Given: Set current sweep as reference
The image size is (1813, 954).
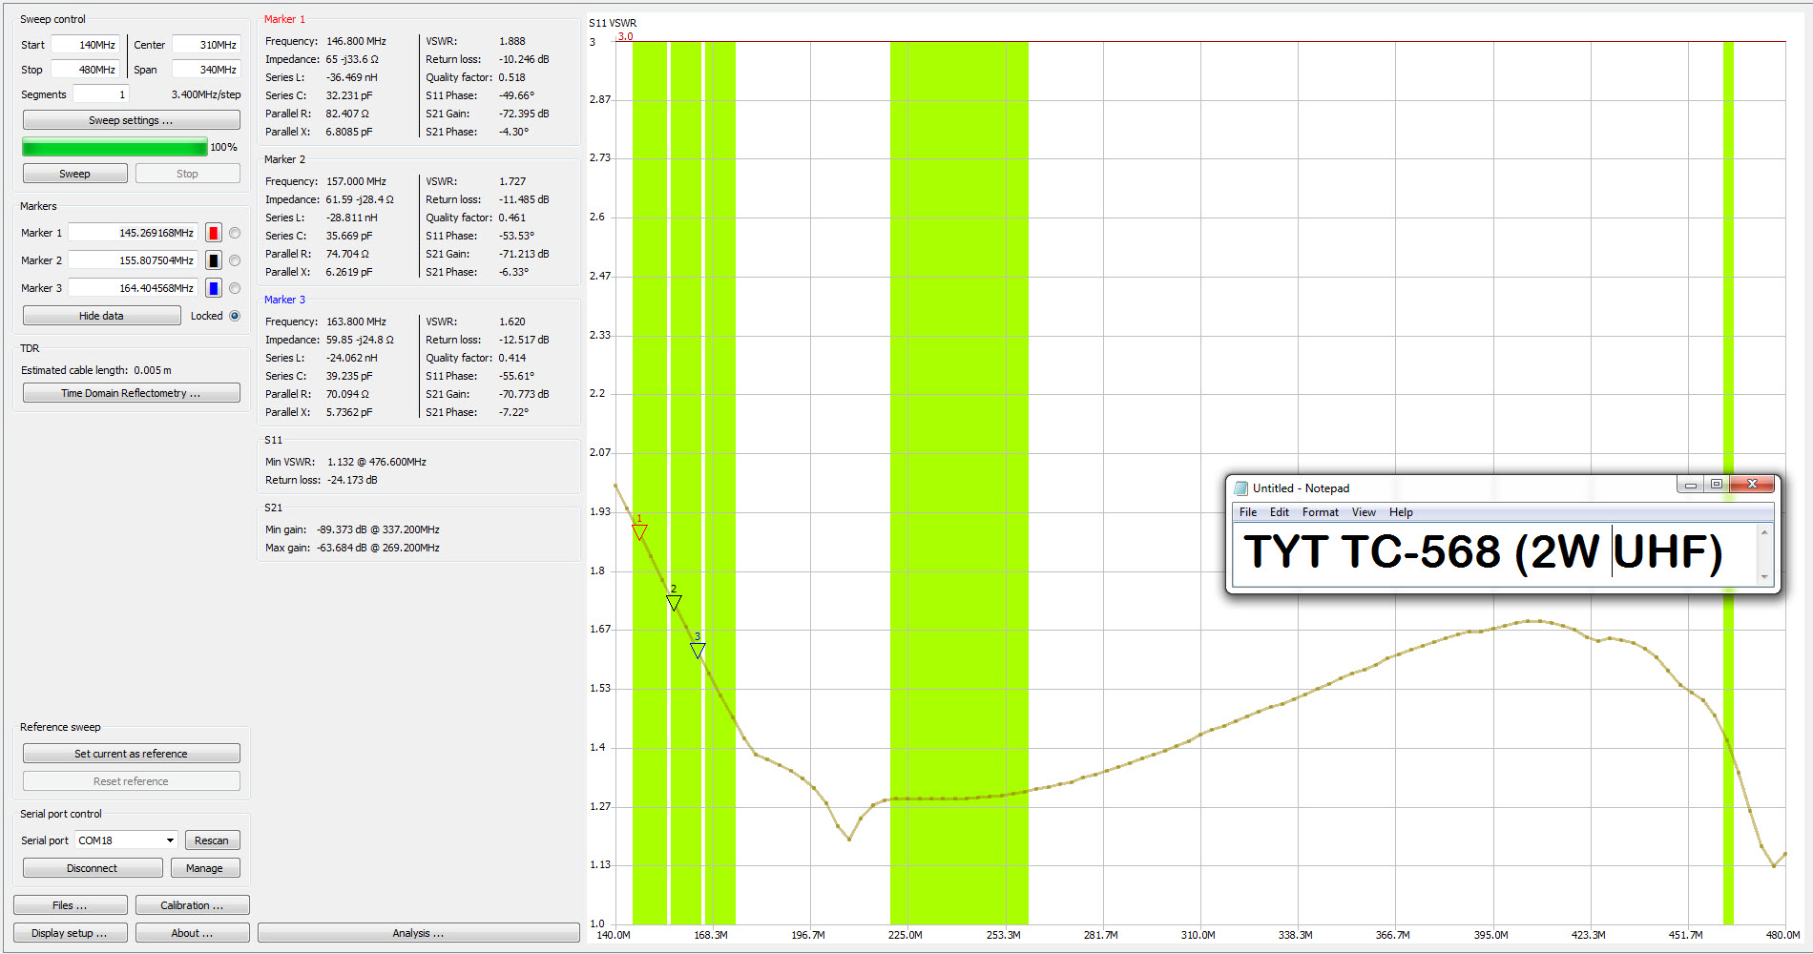Looking at the screenshot, I should pos(131,754).
